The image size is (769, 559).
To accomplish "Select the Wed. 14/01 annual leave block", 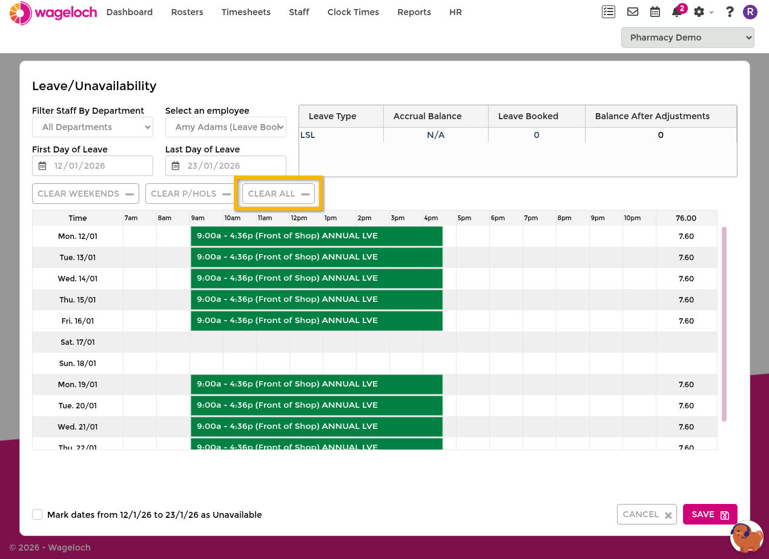I will (317, 278).
